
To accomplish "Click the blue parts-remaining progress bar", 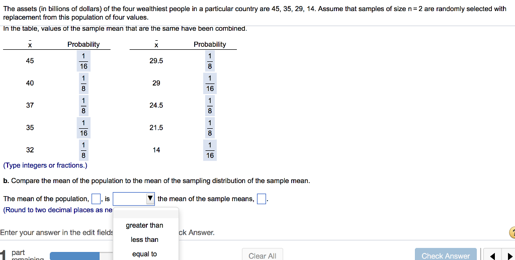I will (x=74, y=256).
